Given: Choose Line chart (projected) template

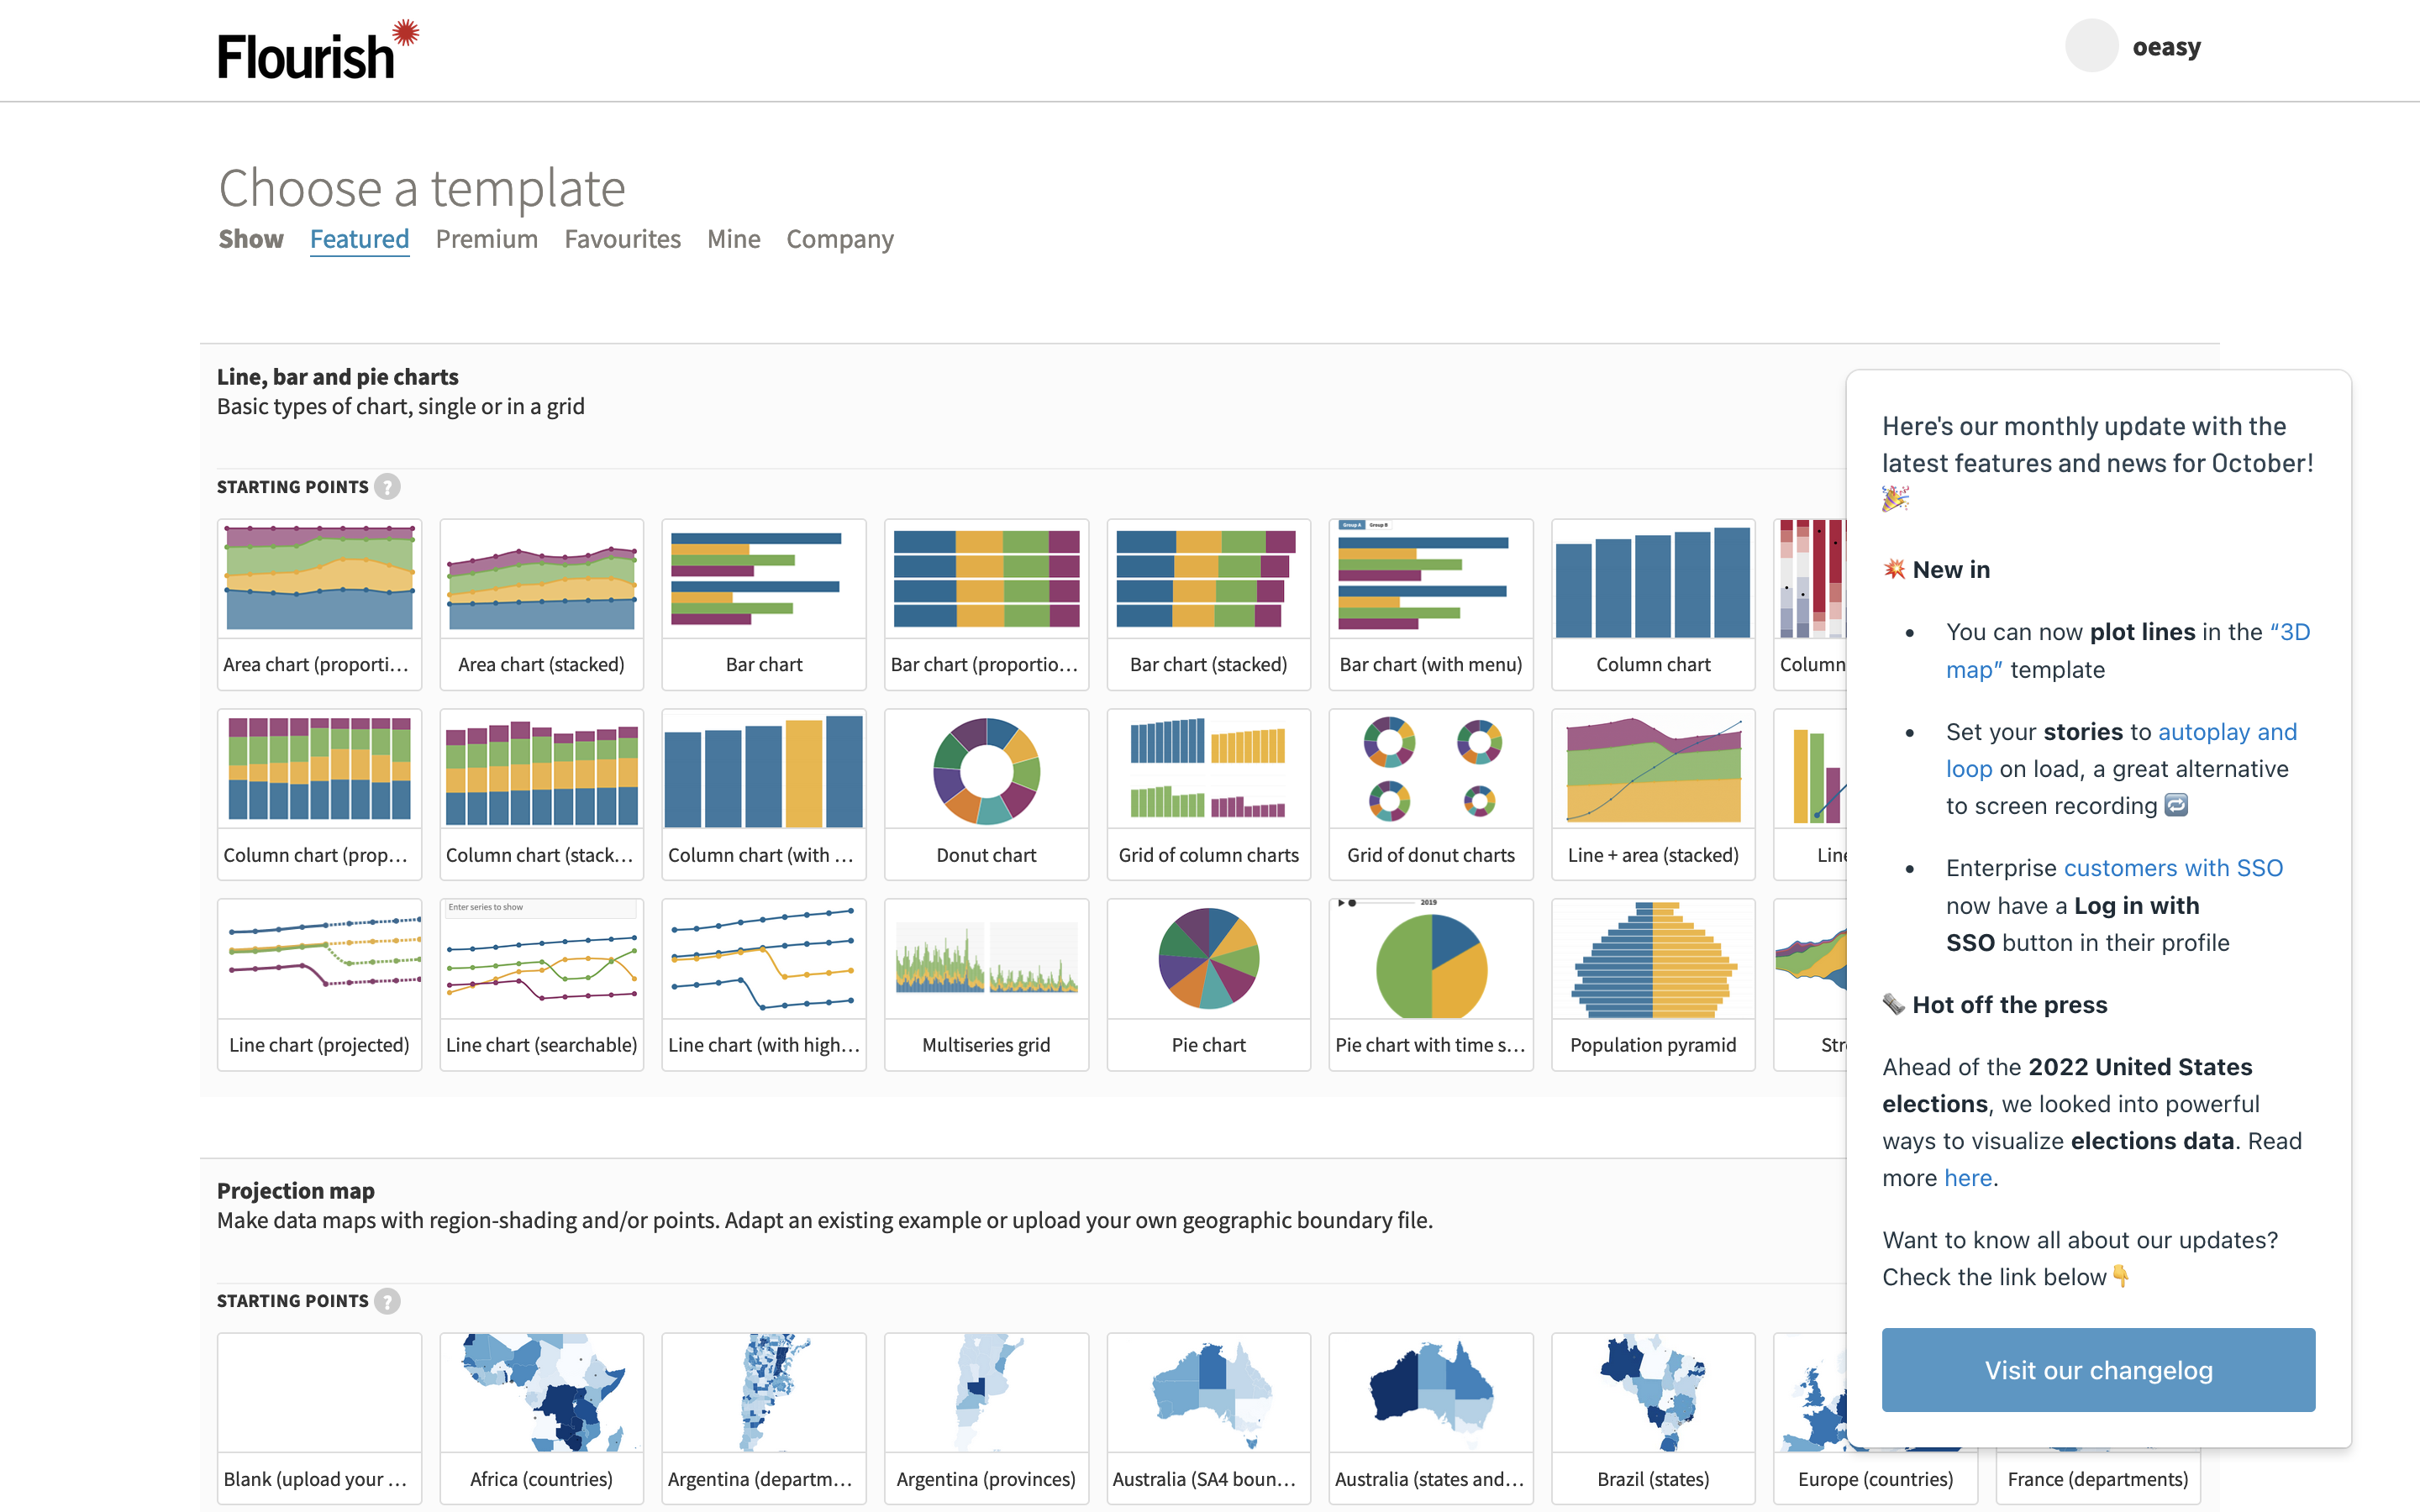Looking at the screenshot, I should pyautogui.click(x=319, y=984).
